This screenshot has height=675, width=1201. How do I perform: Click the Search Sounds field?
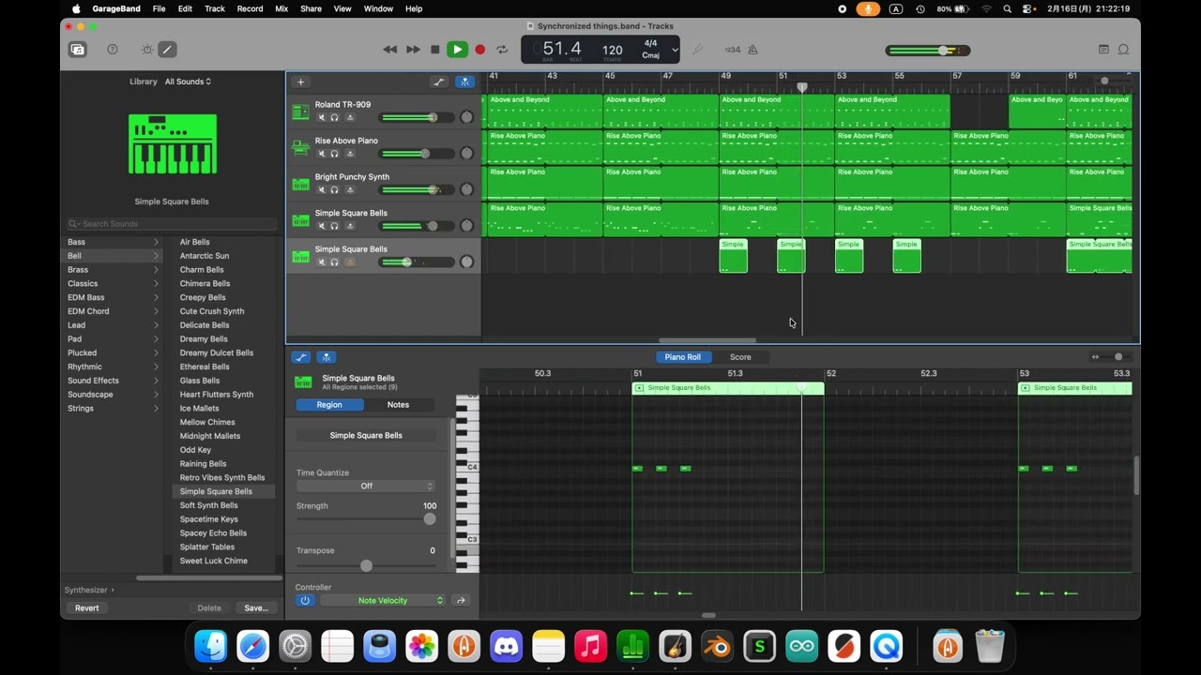[172, 224]
